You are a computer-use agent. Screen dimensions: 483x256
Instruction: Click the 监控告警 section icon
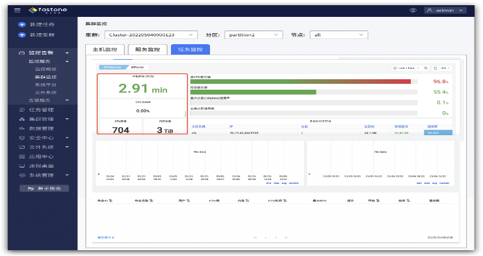coord(22,53)
